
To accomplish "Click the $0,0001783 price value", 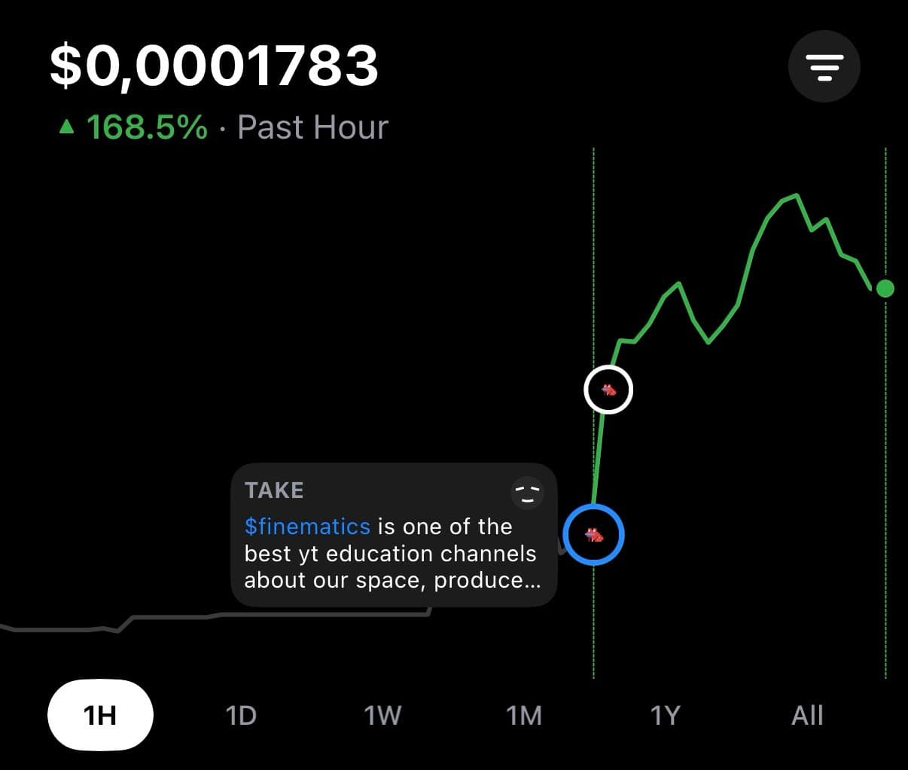I will [214, 66].
